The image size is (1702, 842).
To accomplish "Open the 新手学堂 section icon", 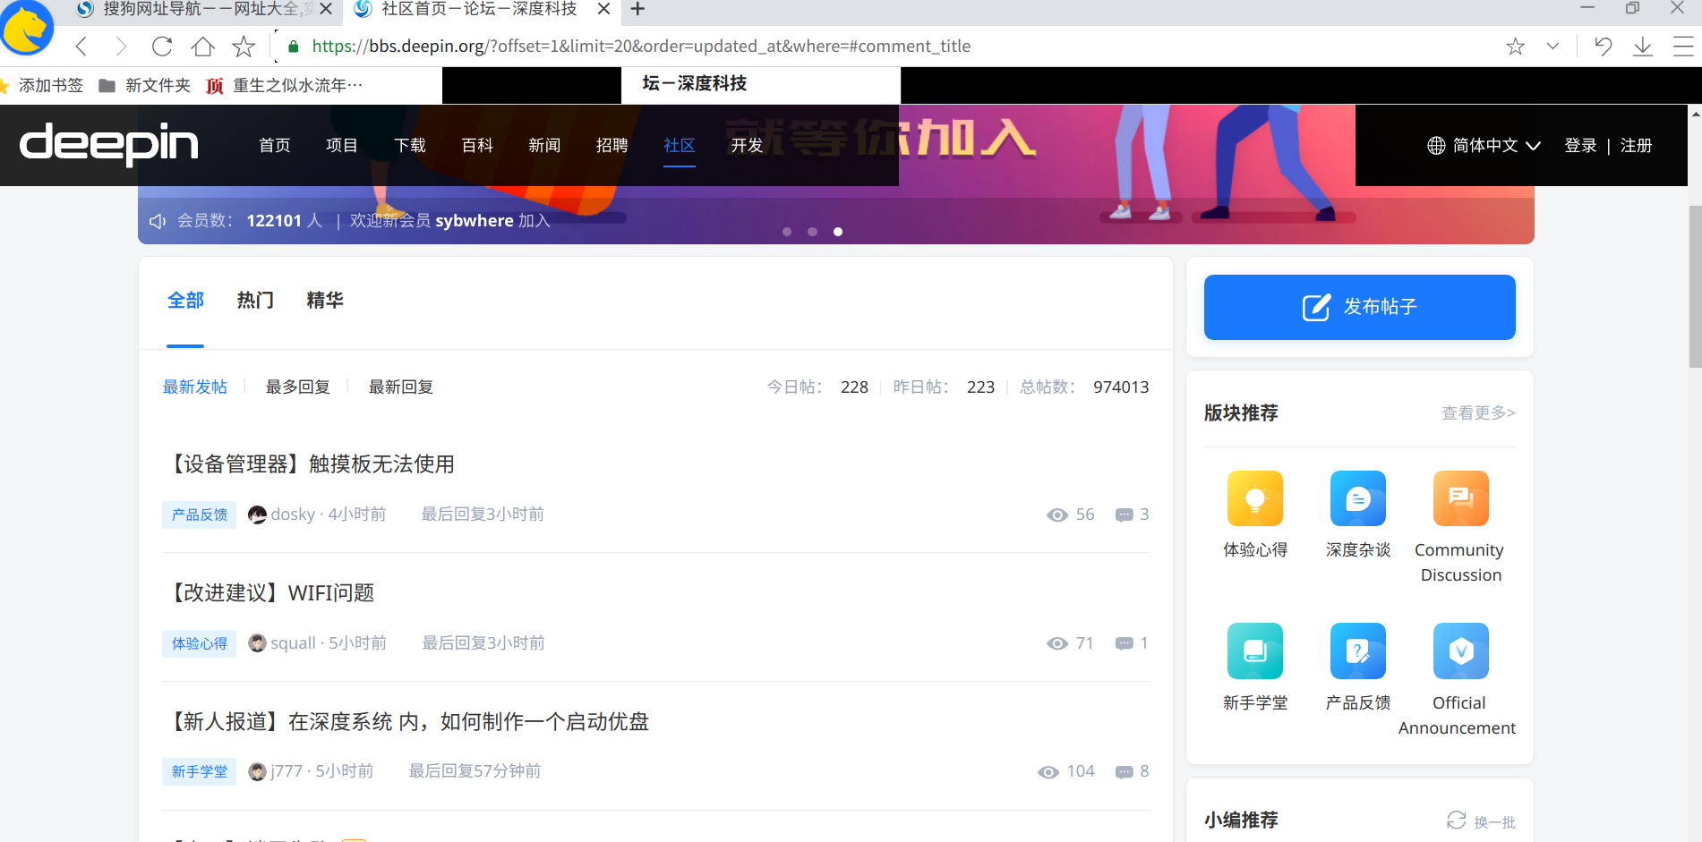I will [x=1254, y=651].
